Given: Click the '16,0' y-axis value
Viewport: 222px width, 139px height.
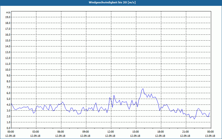Looking at the screenshot, I should [8, 34].
